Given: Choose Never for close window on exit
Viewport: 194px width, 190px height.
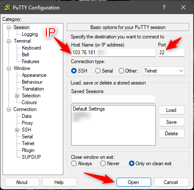Looking at the screenshot, I should click(x=103, y=164).
